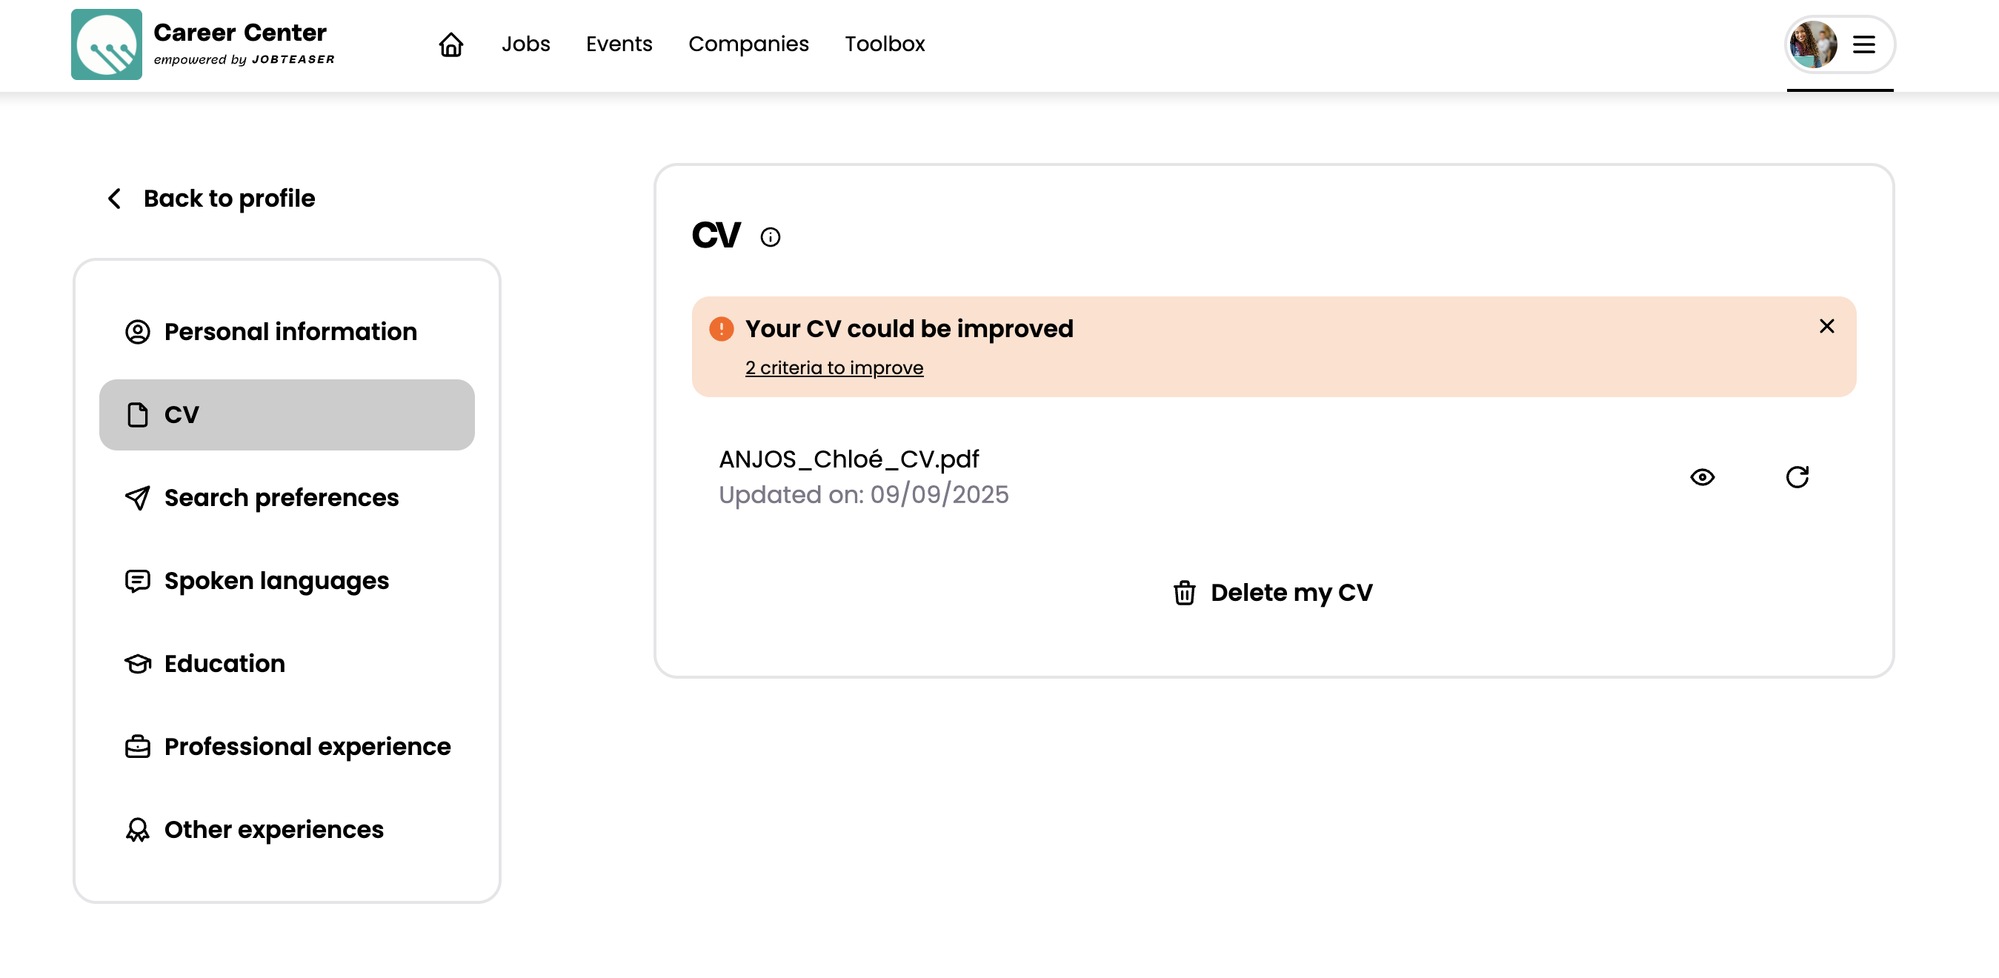This screenshot has width=1999, height=978.
Task: Go back to profile via chevron
Action: click(115, 199)
